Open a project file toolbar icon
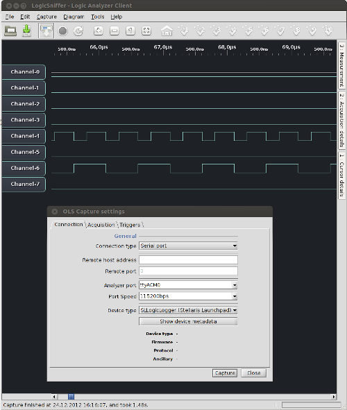This screenshot has width=347, height=410. click(10, 31)
